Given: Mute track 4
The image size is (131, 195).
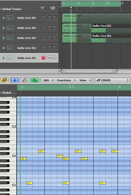Looking at the screenshot, I should [50, 48].
